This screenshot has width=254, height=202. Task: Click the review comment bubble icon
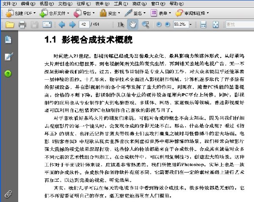tap(179, 13)
